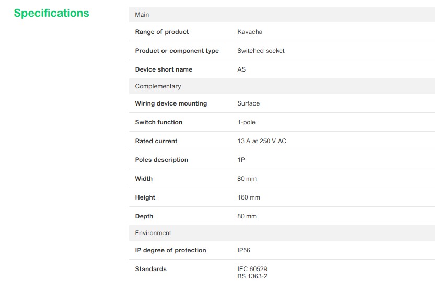
Task: Click the Product or component type label
Action: coord(177,51)
